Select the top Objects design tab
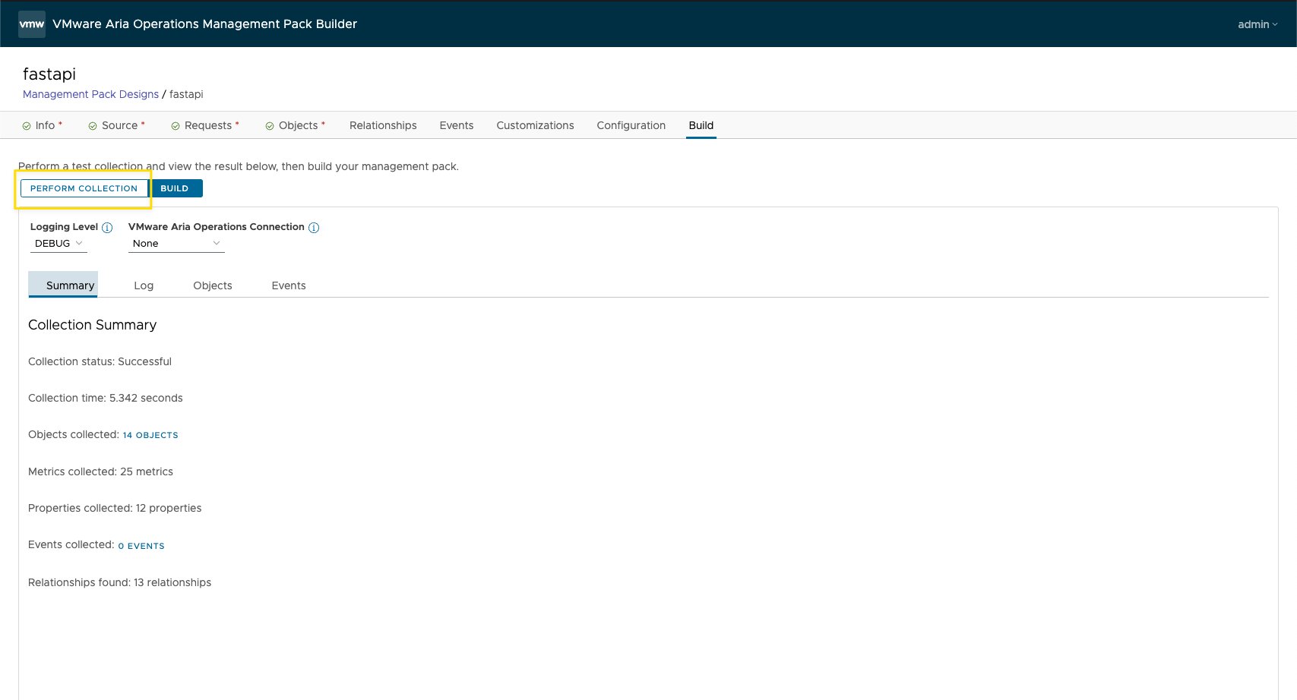 tap(298, 125)
